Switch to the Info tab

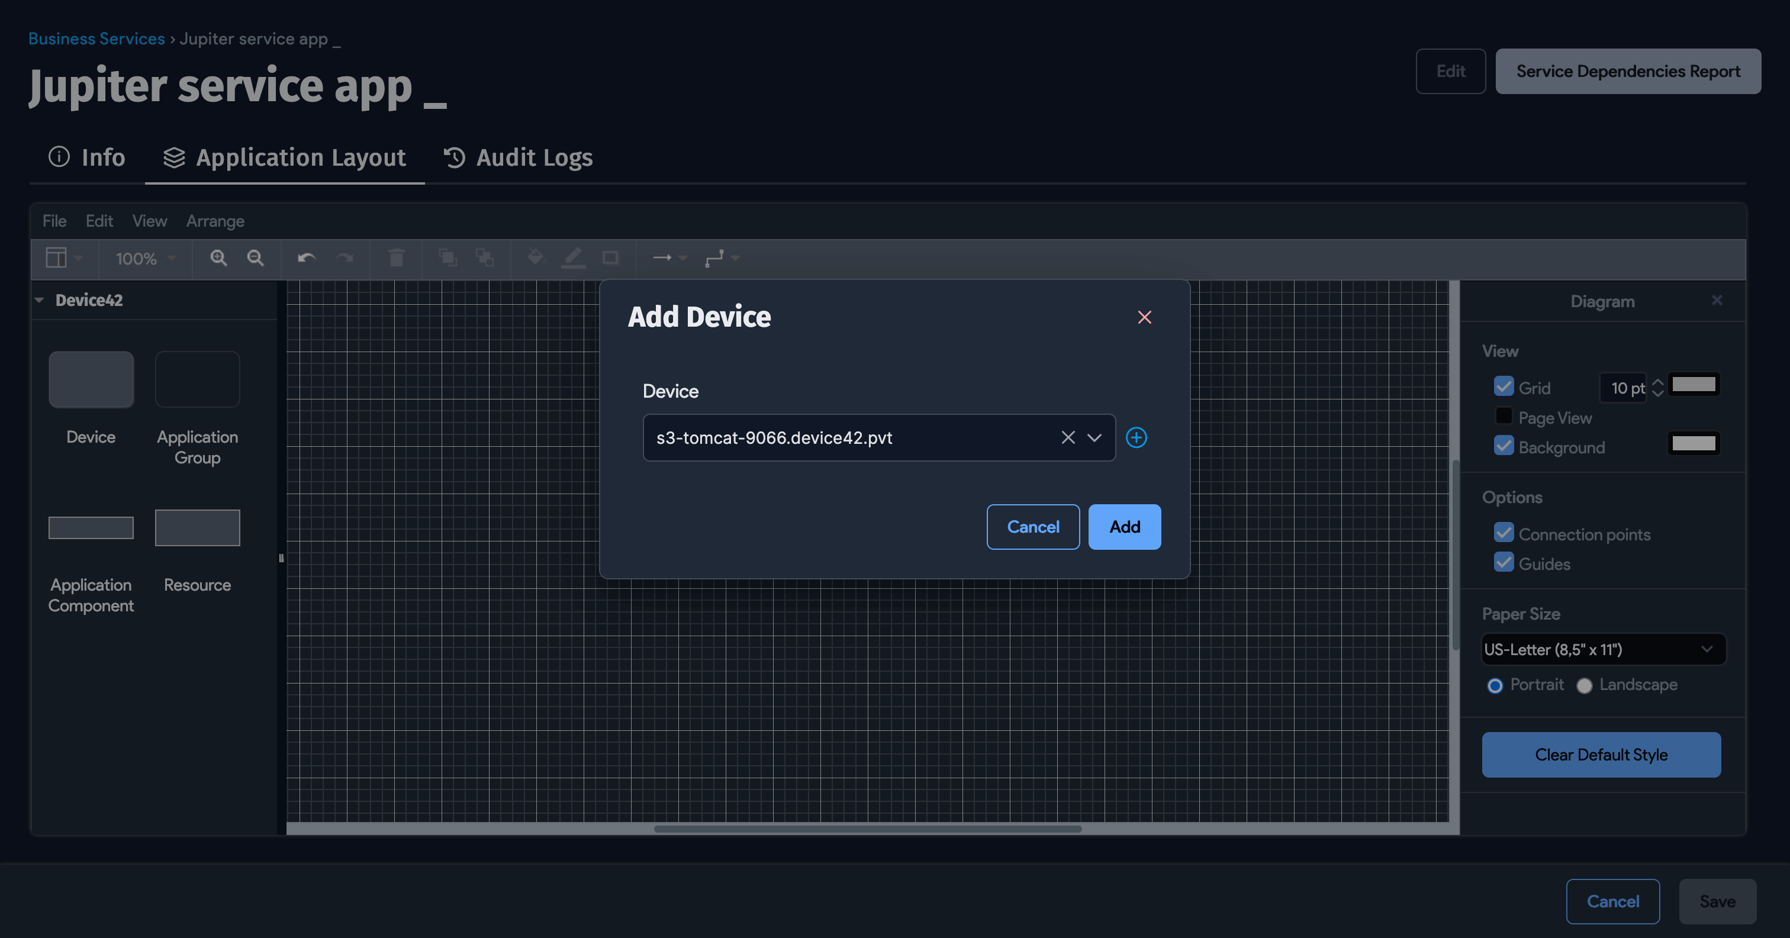tap(87, 157)
